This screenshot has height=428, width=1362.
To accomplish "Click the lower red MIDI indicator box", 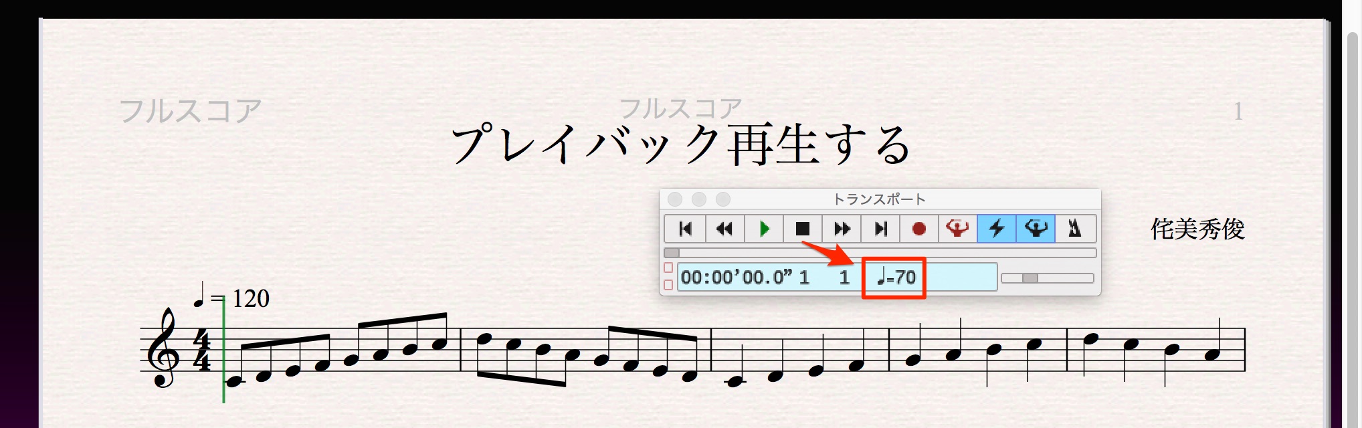I will coord(668,285).
